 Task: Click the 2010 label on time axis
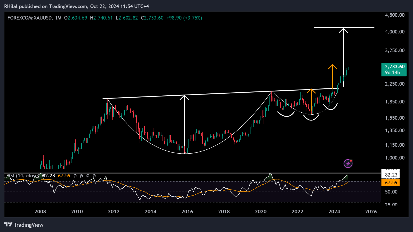click(77, 212)
